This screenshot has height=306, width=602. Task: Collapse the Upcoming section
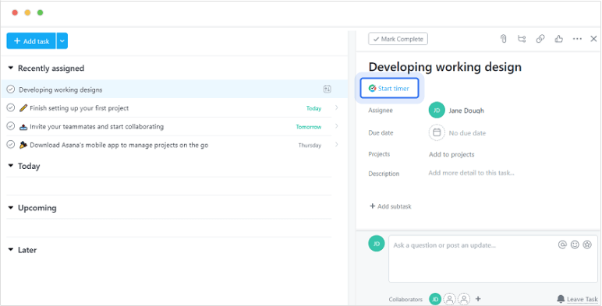click(11, 207)
